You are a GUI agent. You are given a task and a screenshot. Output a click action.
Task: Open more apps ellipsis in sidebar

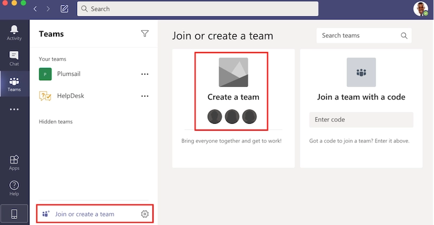[14, 110]
